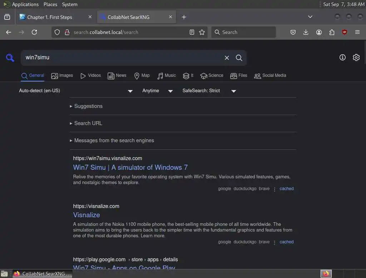Toggle reader view icon
Image resolution: width=366 pixels, height=278 pixels.
pos(192,32)
